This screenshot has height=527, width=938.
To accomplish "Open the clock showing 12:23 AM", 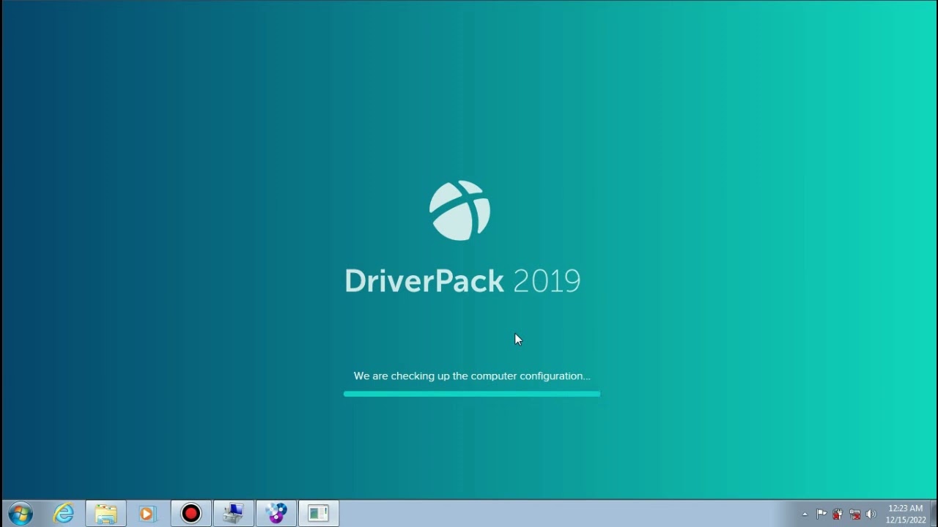I will point(906,514).
